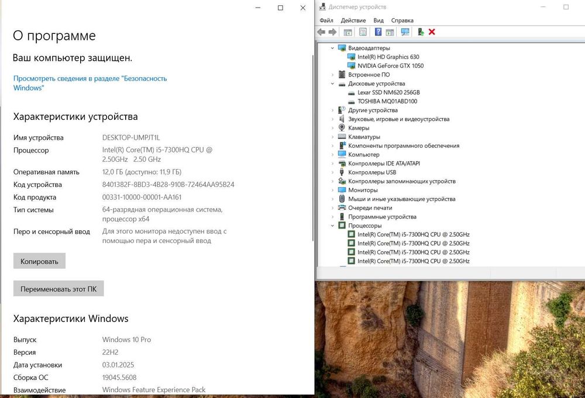
Task: Click the Встроенное ПО firmware chip icon
Action: 342,75
